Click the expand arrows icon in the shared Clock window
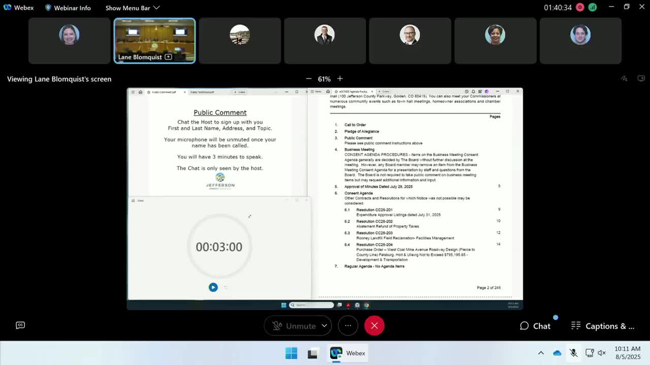The width and height of the screenshot is (650, 365). [249, 216]
